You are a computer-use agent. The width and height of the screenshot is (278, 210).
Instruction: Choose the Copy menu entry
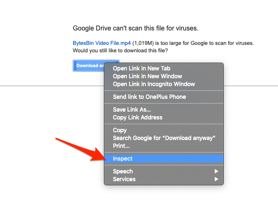click(x=164, y=130)
